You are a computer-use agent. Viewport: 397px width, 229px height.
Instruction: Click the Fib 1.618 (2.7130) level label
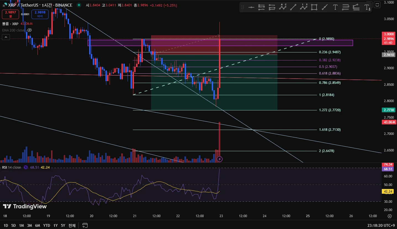tap(330, 130)
